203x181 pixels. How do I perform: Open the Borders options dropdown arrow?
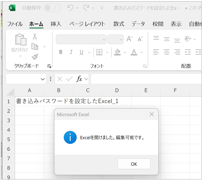(107, 52)
